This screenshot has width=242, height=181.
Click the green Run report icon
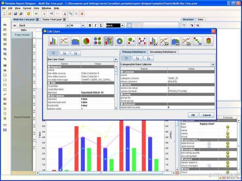pyautogui.click(x=36, y=14)
